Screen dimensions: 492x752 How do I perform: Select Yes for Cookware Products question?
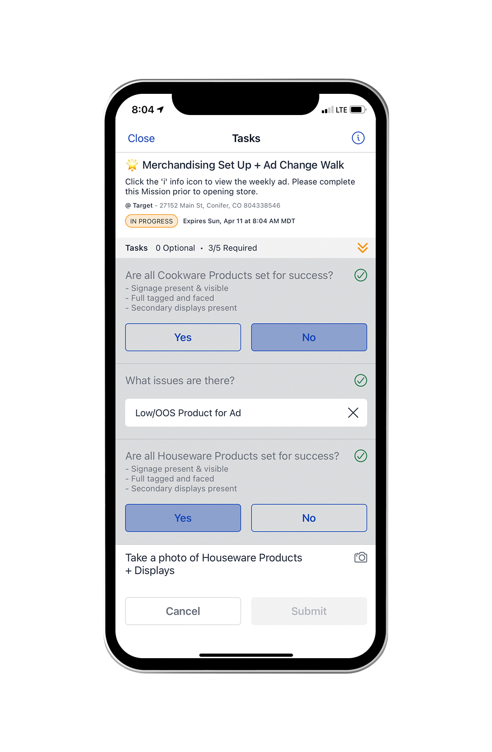pos(183,337)
